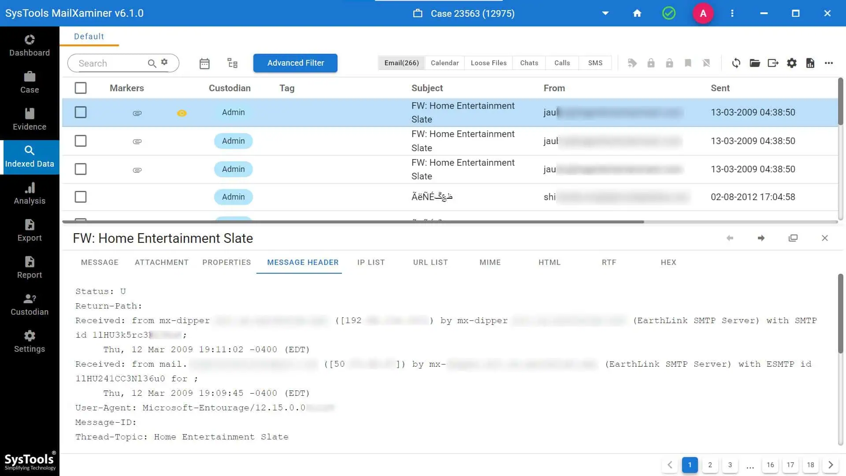This screenshot has width=846, height=476.
Task: Open the toolbar more options ellipsis
Action: pos(829,63)
